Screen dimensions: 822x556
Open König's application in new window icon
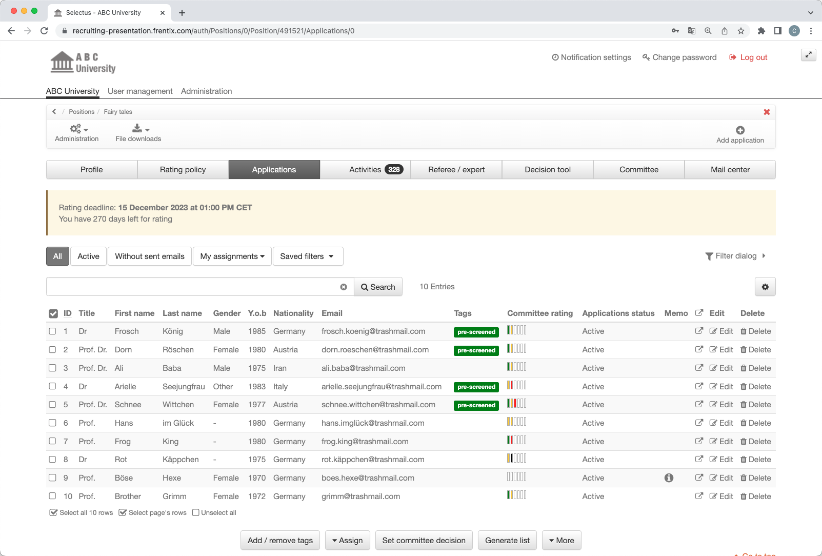[699, 331]
